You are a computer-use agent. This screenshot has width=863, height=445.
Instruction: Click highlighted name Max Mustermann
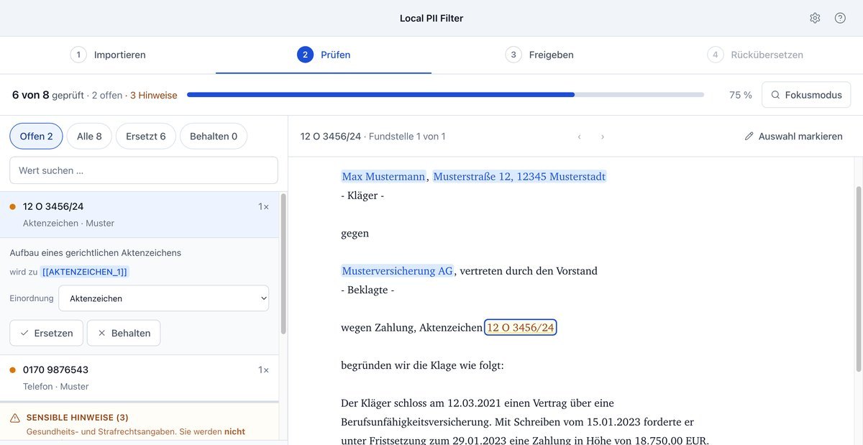point(383,176)
